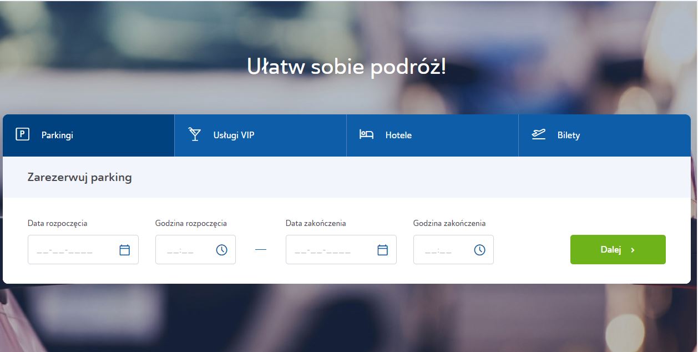Click the airplane icon for Bilety
This screenshot has width=698, height=352.
pos(538,134)
